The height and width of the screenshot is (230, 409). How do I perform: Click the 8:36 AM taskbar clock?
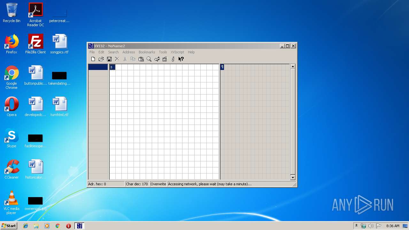click(393, 226)
